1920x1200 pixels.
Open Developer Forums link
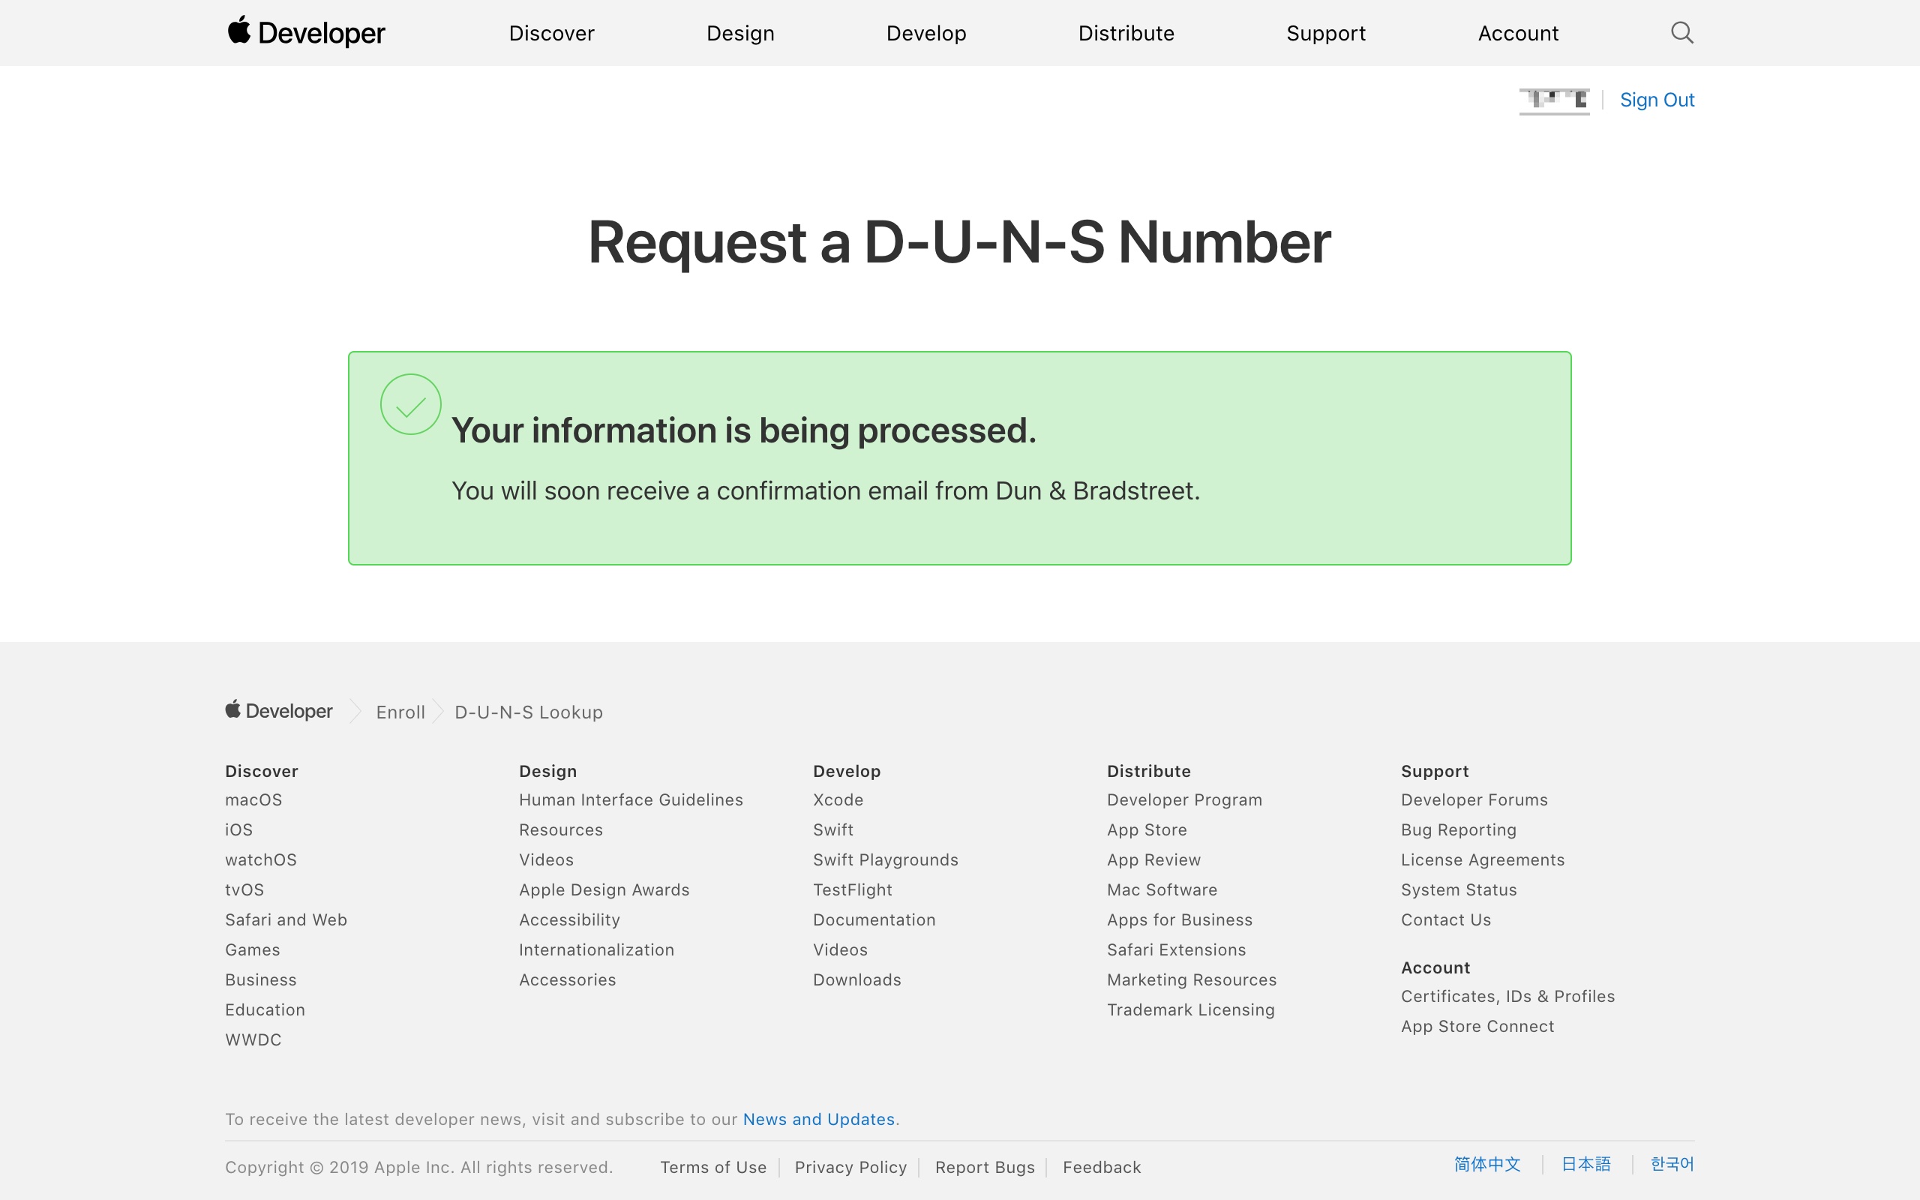point(1474,800)
